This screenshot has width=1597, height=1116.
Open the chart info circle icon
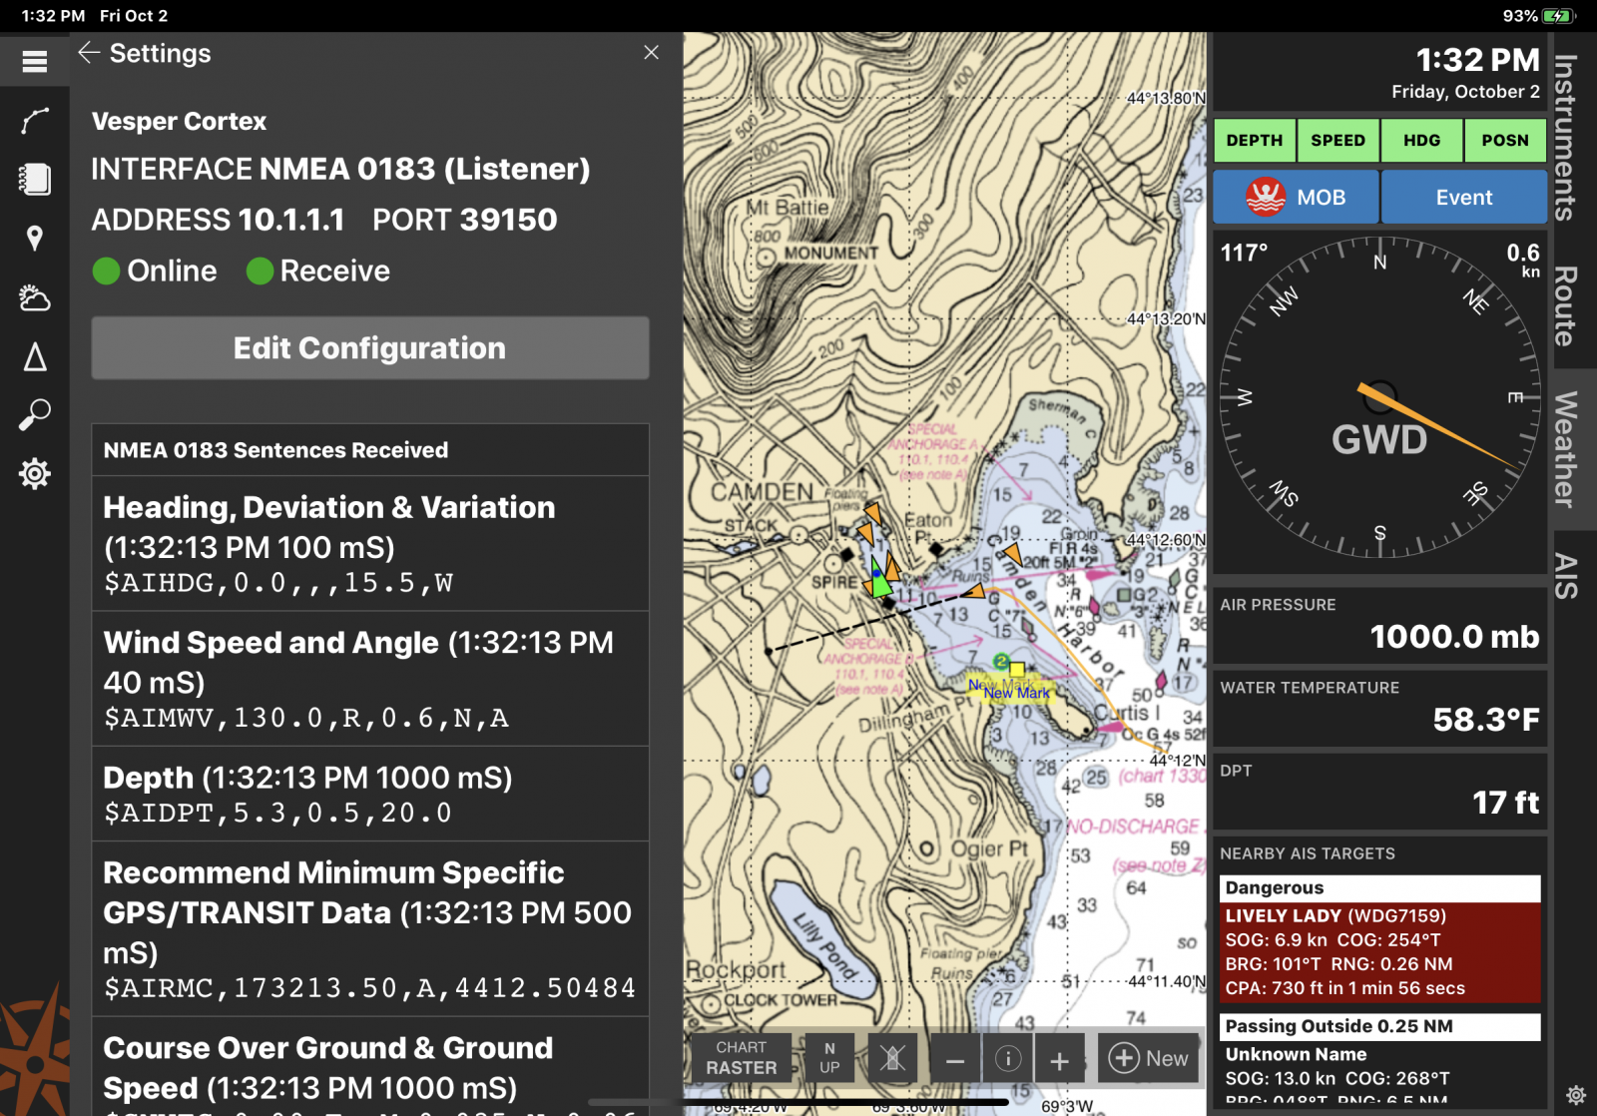[x=1007, y=1058]
